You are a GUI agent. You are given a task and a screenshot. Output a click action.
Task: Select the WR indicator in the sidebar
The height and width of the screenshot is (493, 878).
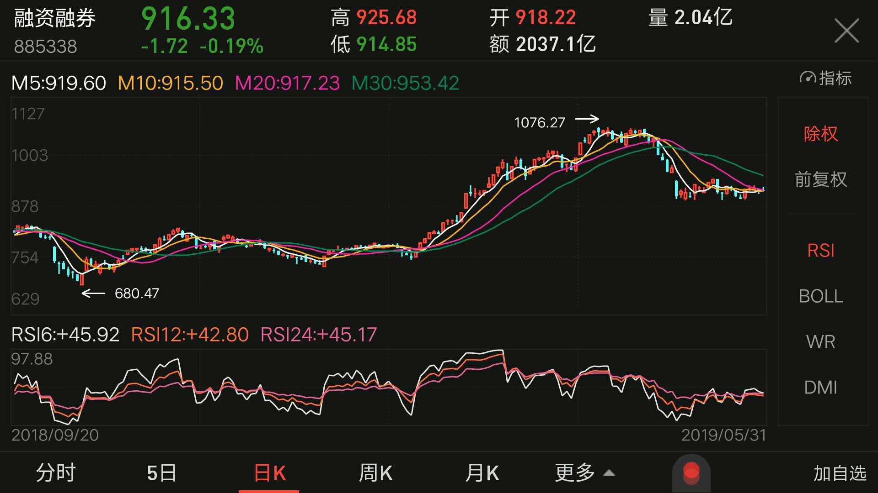pos(820,341)
